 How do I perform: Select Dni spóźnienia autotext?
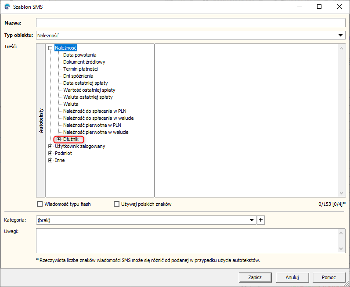click(78, 76)
